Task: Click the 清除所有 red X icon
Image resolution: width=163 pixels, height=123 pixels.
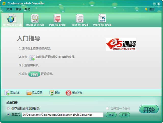Action: pyautogui.click(x=68, y=93)
